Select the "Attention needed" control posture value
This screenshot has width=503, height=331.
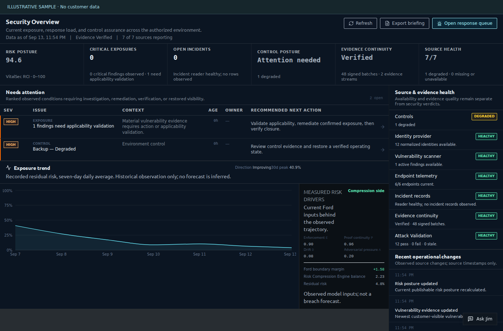(289, 60)
